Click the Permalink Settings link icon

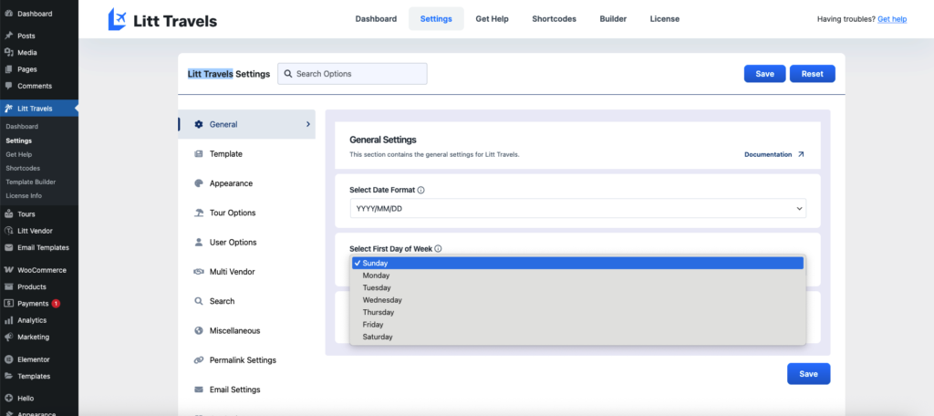pyautogui.click(x=199, y=360)
